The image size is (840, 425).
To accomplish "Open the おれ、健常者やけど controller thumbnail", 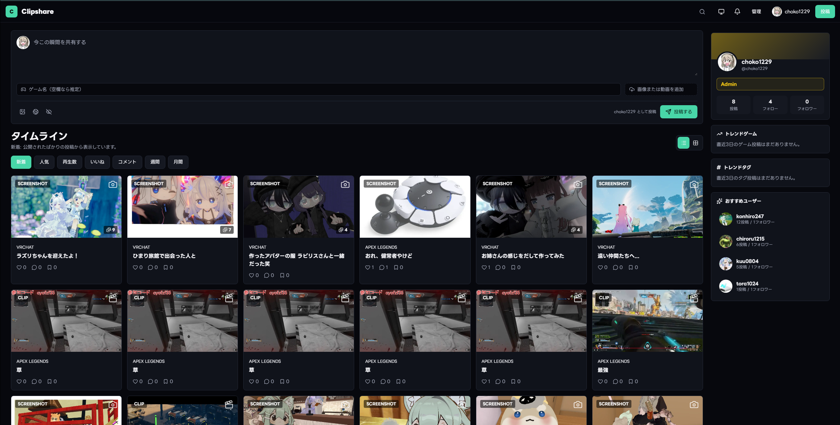I will pos(415,207).
